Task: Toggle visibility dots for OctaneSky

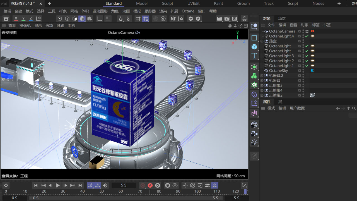Action: 303,71
